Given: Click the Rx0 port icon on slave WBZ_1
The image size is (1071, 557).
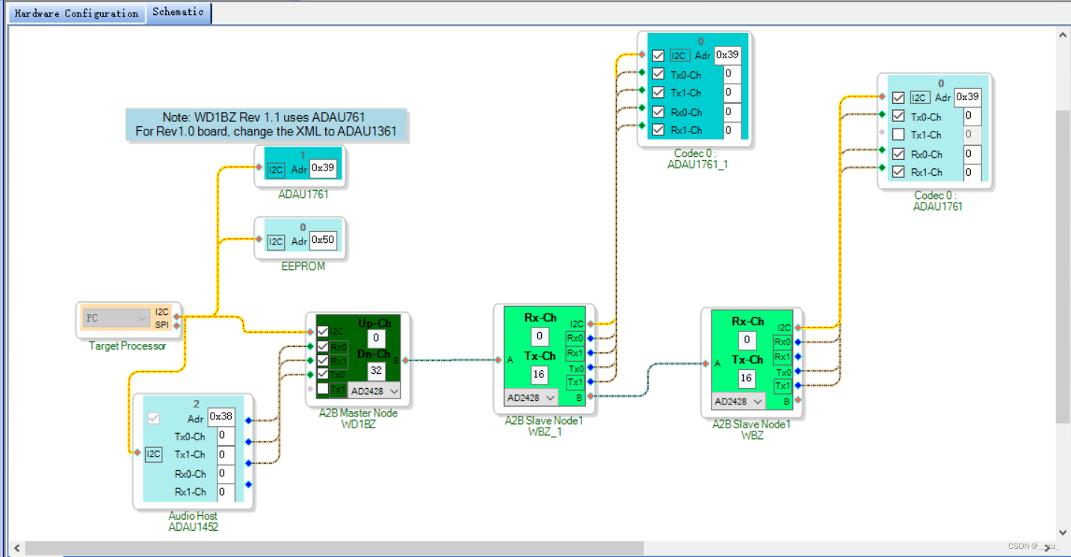Looking at the screenshot, I should click(x=575, y=338).
